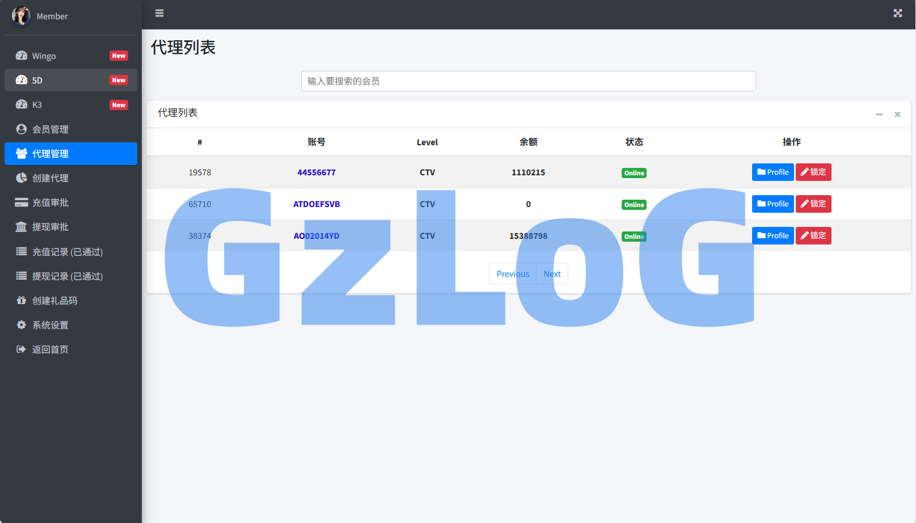Image resolution: width=916 pixels, height=523 pixels.
Task: Toggle fullscreen mode at top right
Action: click(x=898, y=12)
